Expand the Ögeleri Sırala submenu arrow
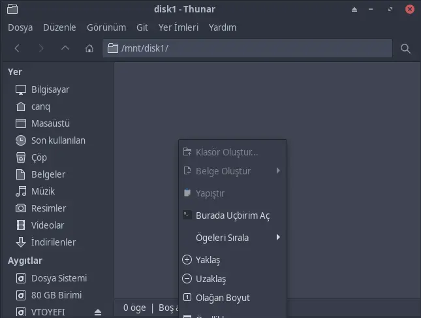 278,238
